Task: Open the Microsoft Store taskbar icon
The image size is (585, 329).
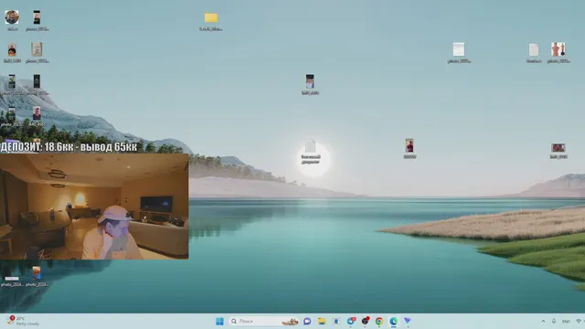Action: [336, 321]
